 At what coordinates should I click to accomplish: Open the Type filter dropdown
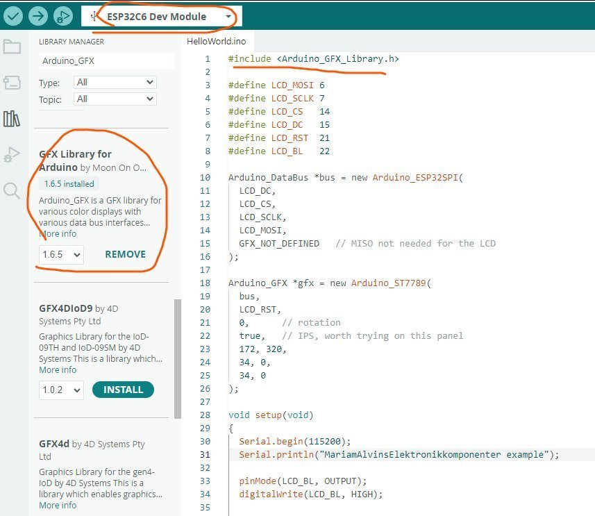(115, 82)
